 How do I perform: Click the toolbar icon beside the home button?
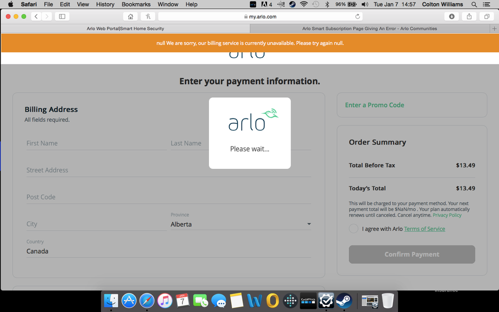pyautogui.click(x=148, y=16)
